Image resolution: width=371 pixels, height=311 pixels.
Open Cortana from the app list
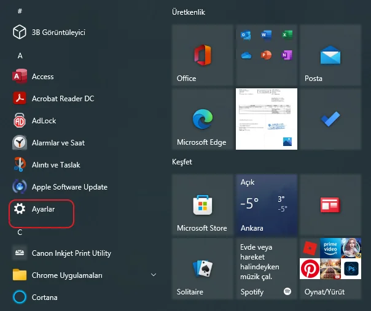pos(20,297)
